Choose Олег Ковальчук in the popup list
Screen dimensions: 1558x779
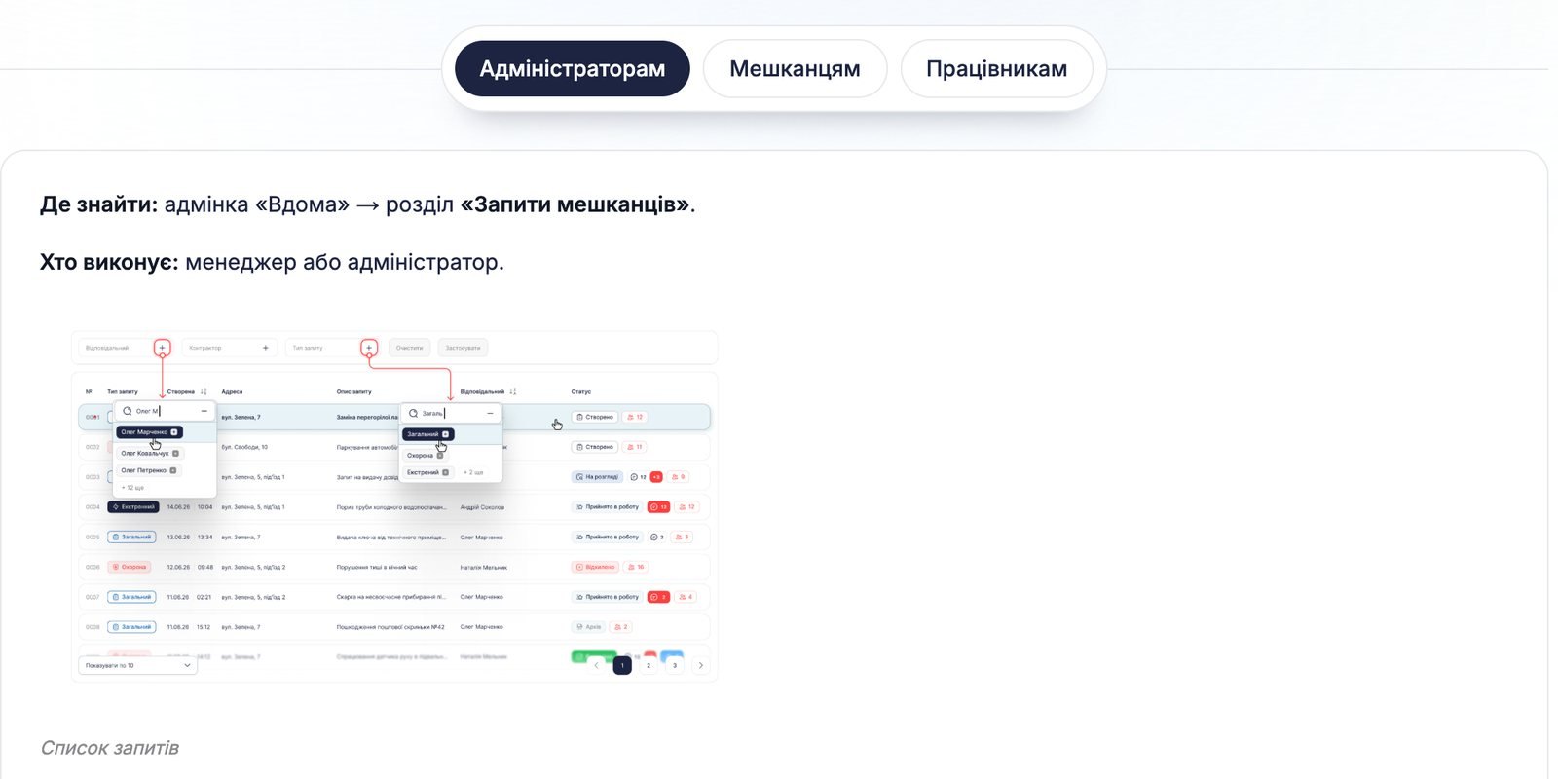[x=150, y=454]
